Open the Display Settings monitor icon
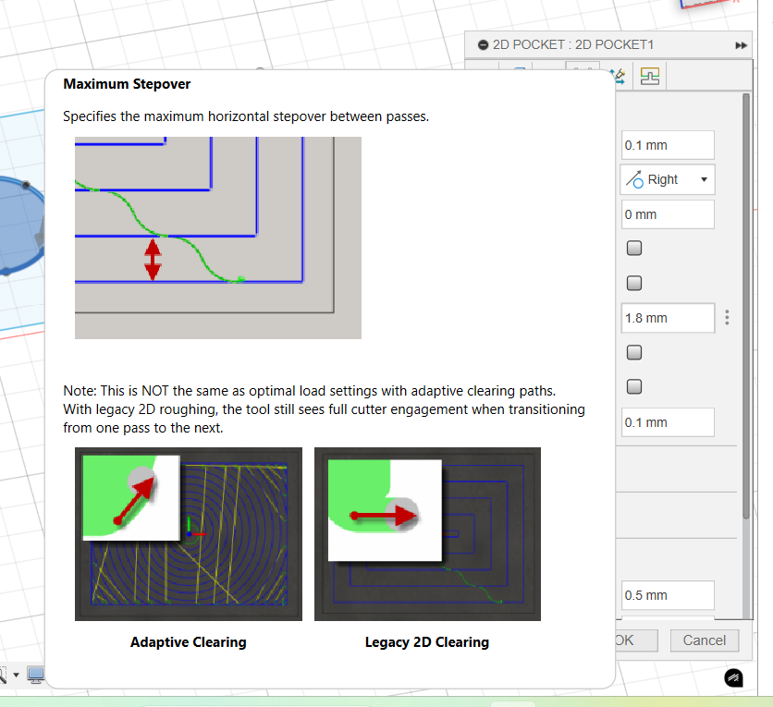 (x=35, y=675)
